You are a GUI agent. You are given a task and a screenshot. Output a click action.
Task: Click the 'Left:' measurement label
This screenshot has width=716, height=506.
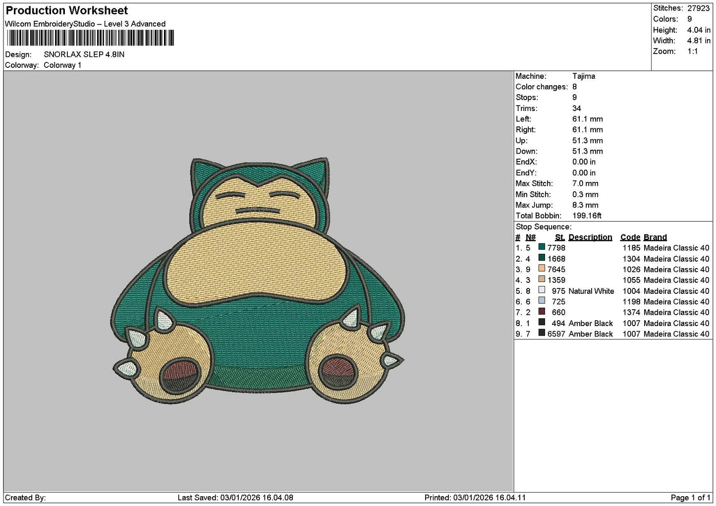click(523, 119)
